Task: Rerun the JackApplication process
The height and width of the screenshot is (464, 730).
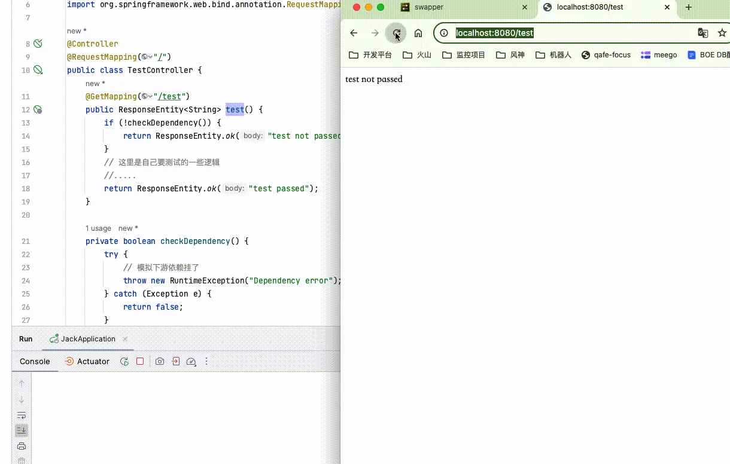Action: [124, 362]
